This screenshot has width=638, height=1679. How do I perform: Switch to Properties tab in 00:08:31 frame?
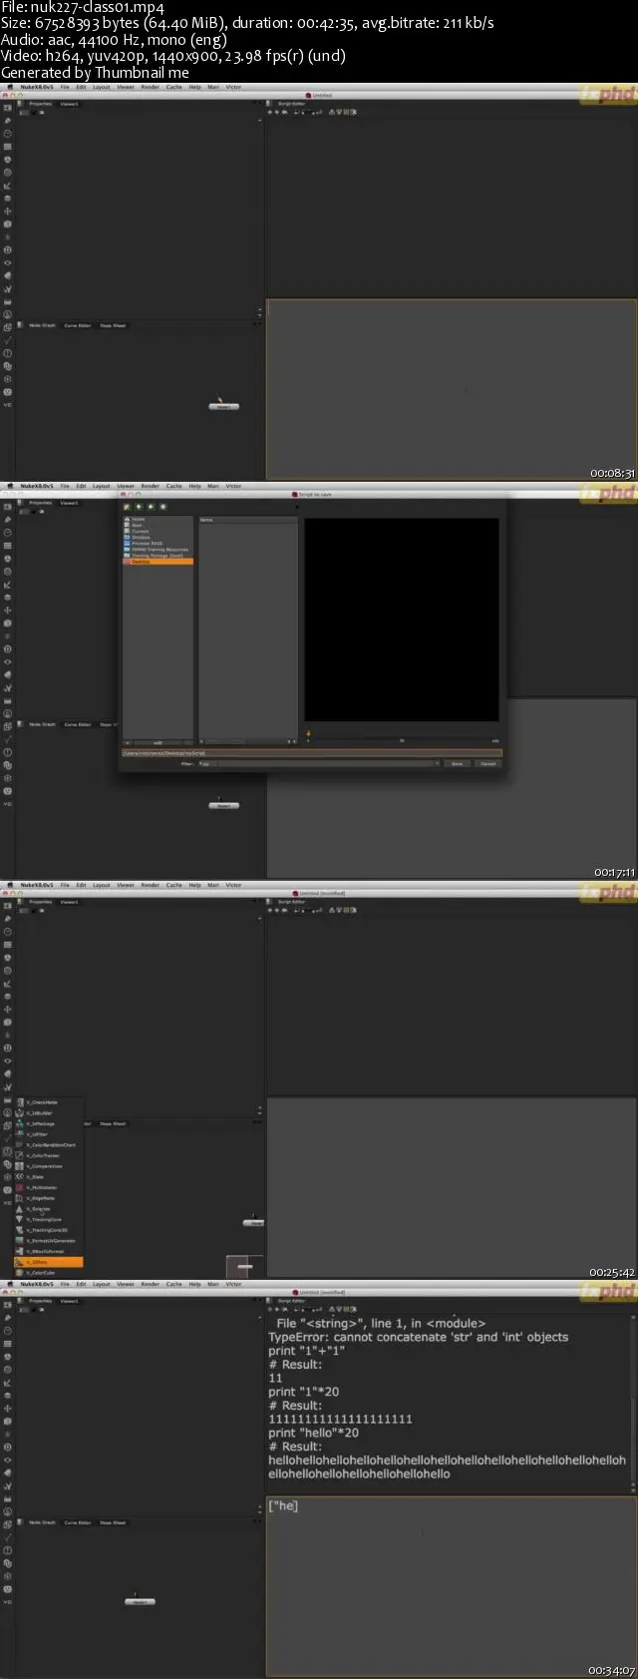pos(41,104)
